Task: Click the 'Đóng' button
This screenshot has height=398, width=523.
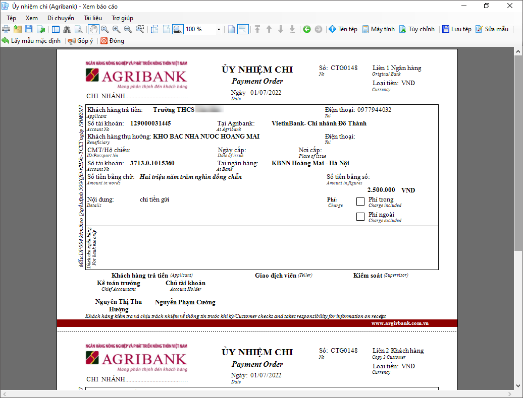Action: (112, 41)
